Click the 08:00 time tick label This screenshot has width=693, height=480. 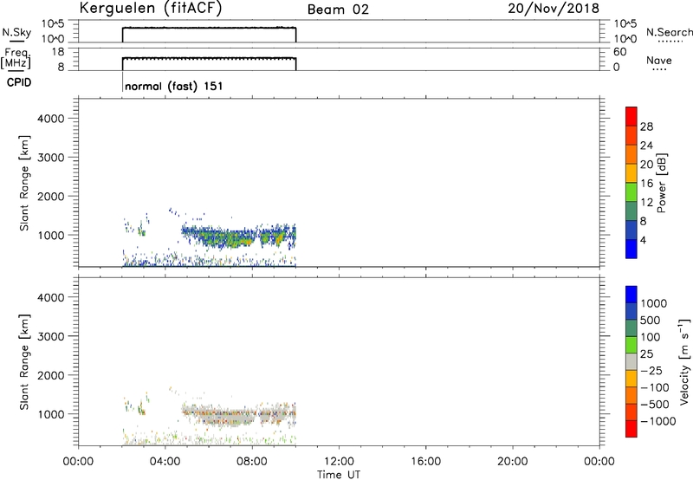point(252,462)
